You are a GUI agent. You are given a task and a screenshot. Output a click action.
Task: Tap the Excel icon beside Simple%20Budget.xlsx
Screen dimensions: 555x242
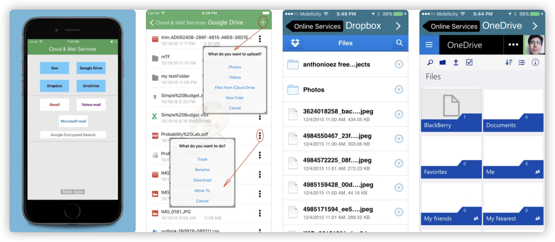tap(155, 116)
